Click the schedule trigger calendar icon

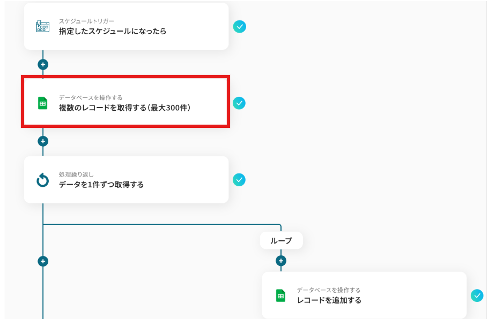pyautogui.click(x=43, y=26)
